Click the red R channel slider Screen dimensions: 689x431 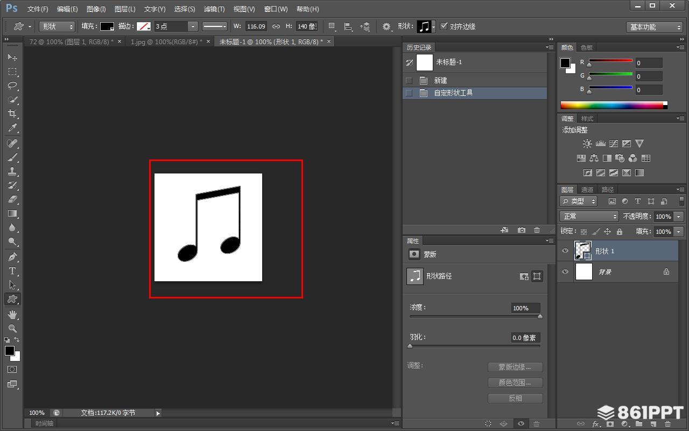[610, 61]
